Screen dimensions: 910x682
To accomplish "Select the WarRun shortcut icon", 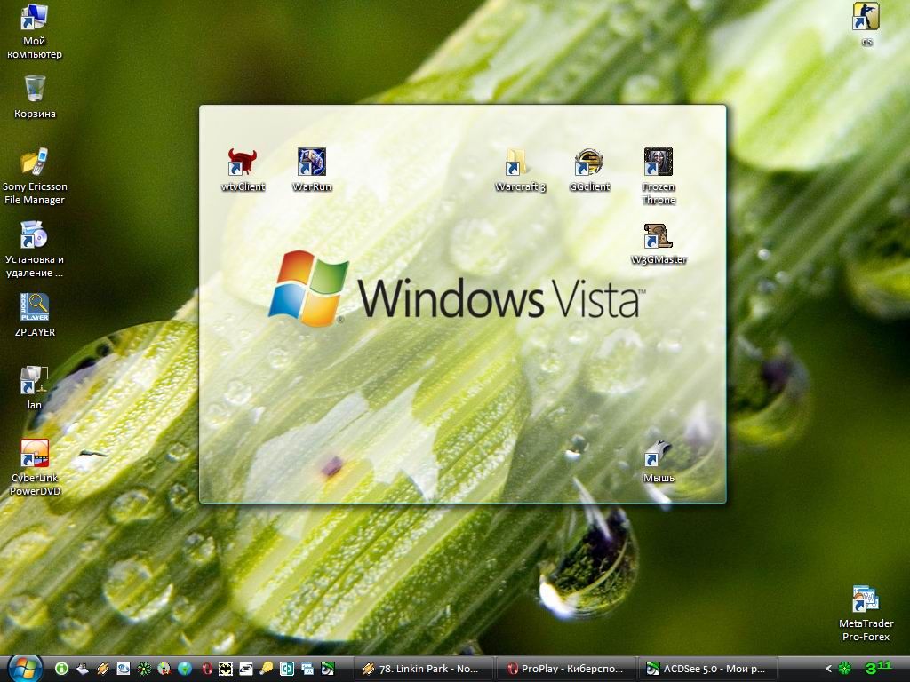I will [x=312, y=170].
